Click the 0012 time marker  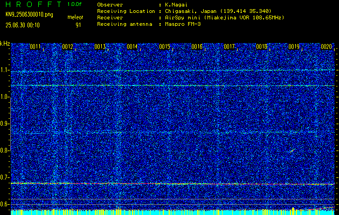(x=67, y=47)
